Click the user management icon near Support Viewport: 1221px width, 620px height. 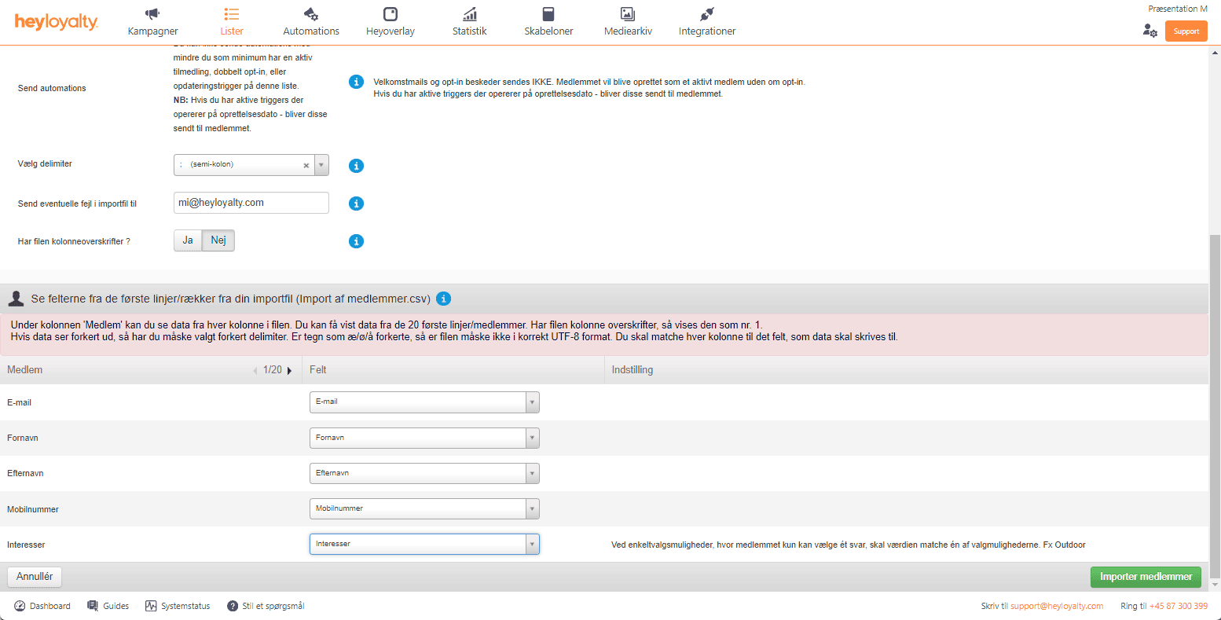(x=1150, y=31)
